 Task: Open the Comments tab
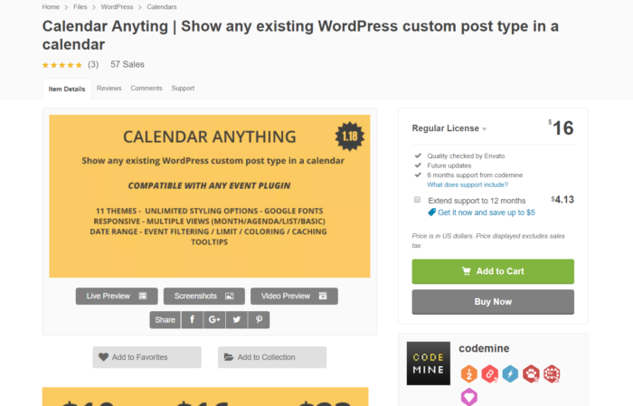pyautogui.click(x=146, y=88)
